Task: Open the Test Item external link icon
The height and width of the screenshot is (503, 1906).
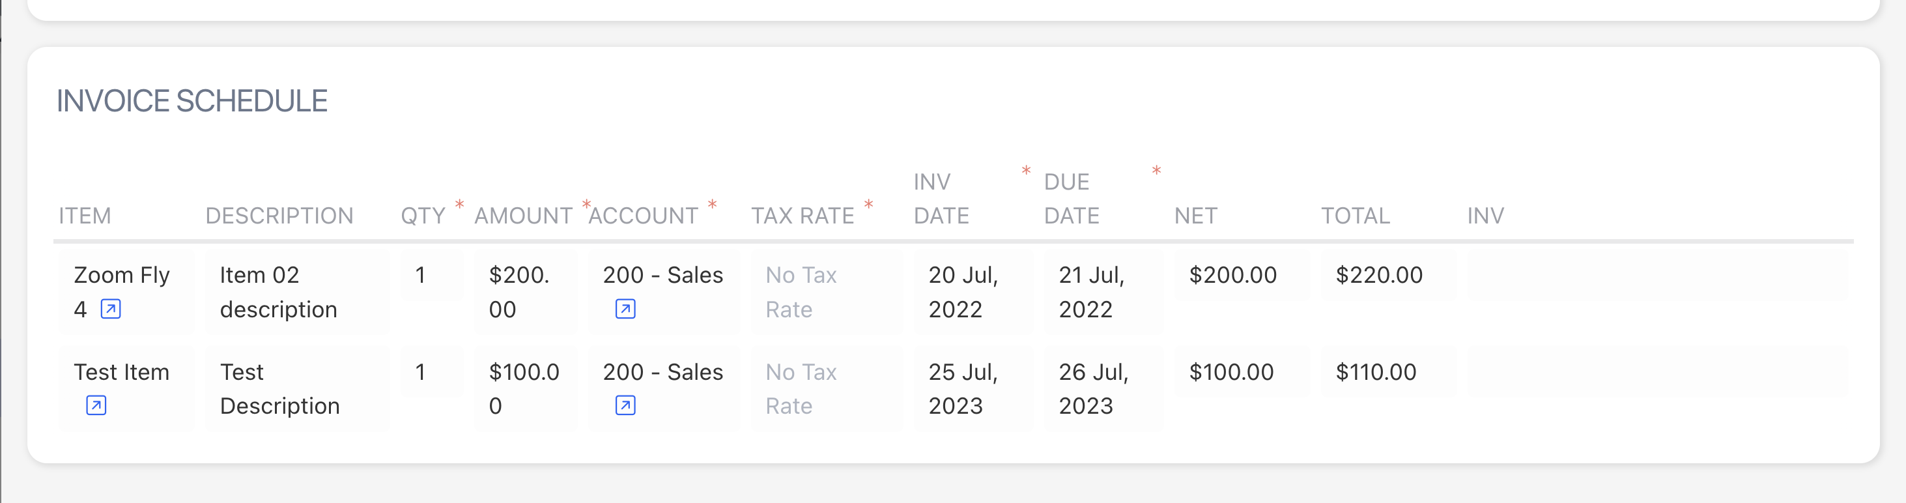Action: [96, 405]
